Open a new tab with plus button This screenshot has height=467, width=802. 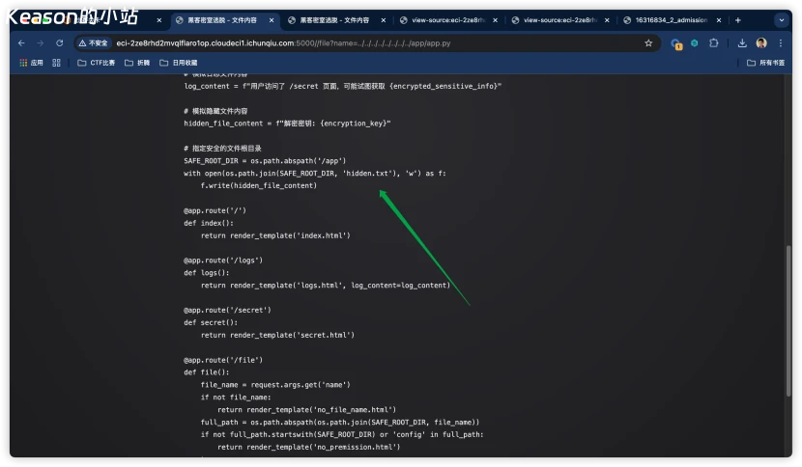point(738,19)
